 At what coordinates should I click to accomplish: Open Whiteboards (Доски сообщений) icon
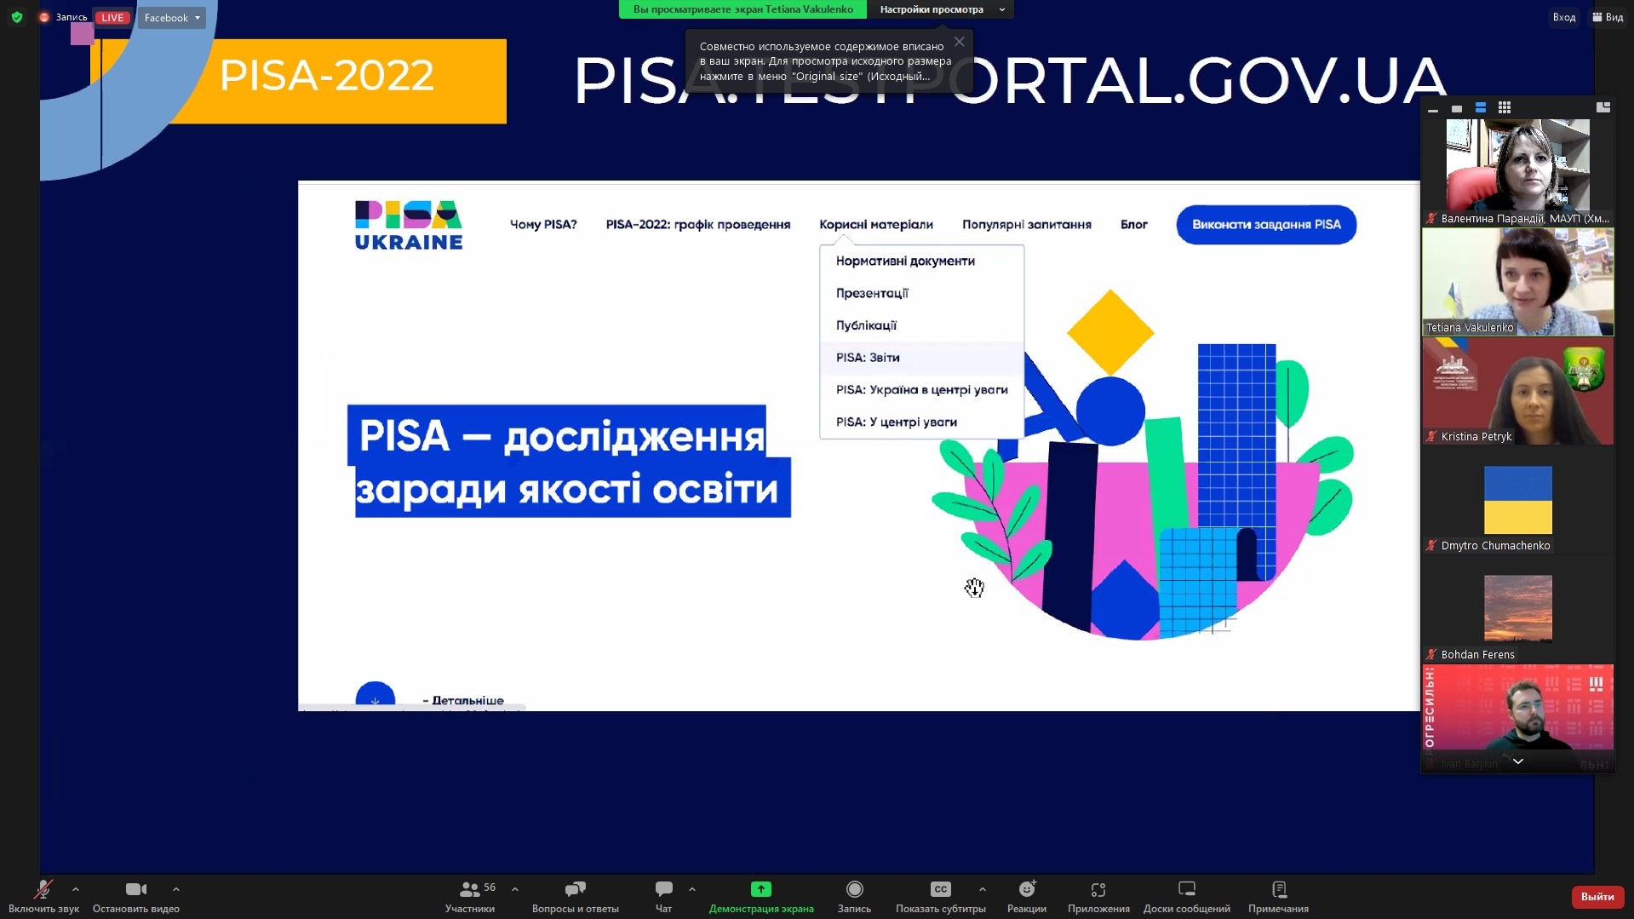point(1186,890)
